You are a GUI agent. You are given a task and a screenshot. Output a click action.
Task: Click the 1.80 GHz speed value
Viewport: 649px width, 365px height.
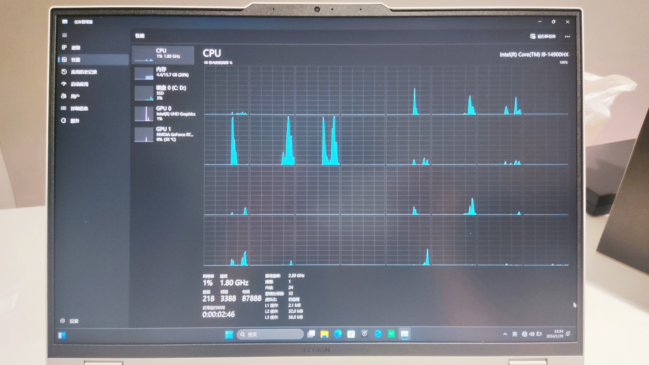point(234,283)
